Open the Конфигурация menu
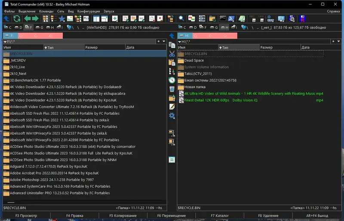The image size is (344, 221). coord(89,11)
